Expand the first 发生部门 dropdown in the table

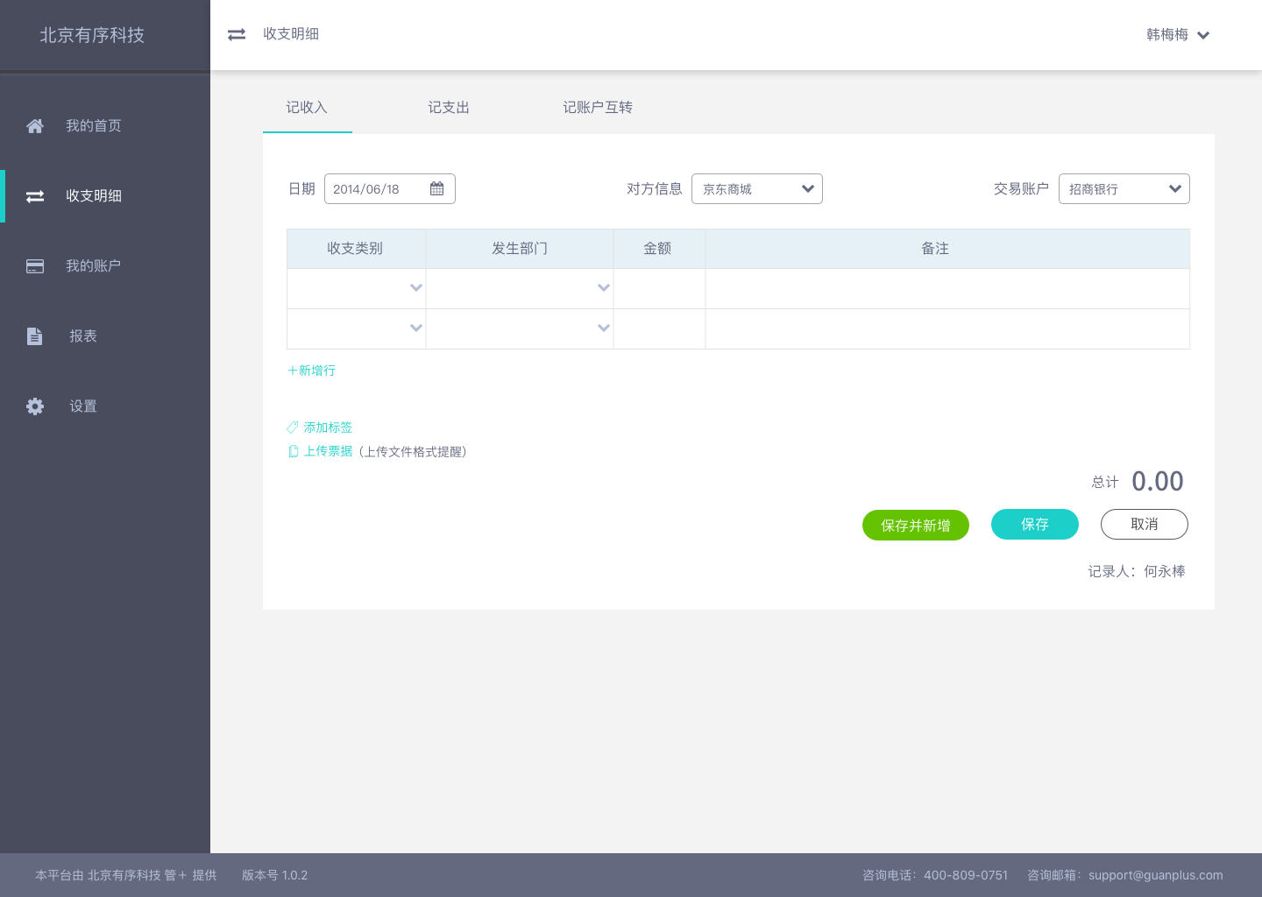603,287
